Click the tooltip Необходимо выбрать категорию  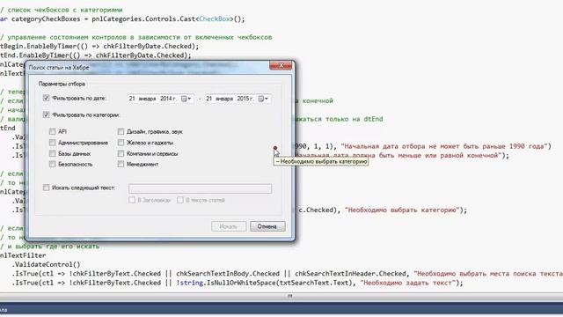[x=321, y=162]
